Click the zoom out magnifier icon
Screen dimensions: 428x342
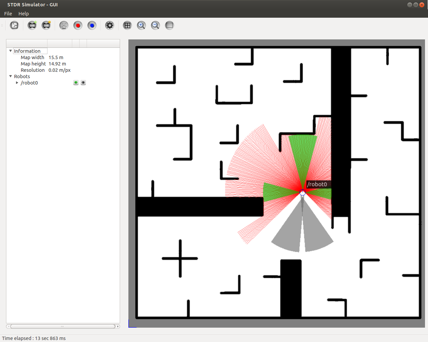tap(155, 25)
